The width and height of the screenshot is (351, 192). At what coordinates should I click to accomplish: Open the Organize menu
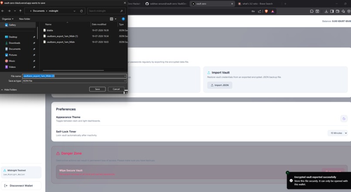7,19
